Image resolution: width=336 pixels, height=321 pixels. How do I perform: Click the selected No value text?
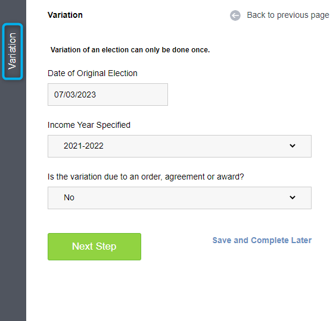pyautogui.click(x=69, y=197)
